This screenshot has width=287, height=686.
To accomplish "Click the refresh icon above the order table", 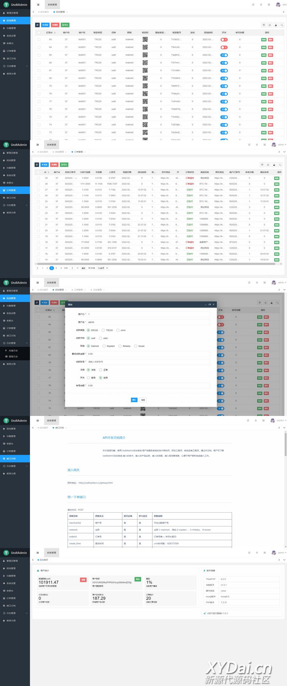I will (37, 165).
